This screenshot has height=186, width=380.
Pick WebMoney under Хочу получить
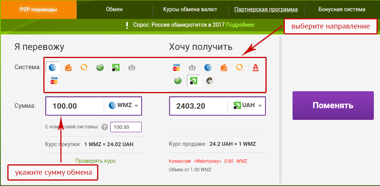coord(208,68)
